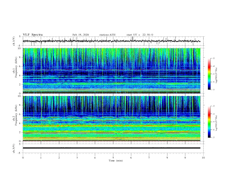
Task: Click the 'ch.3(V)' waveform axis label
Action: 14,148
